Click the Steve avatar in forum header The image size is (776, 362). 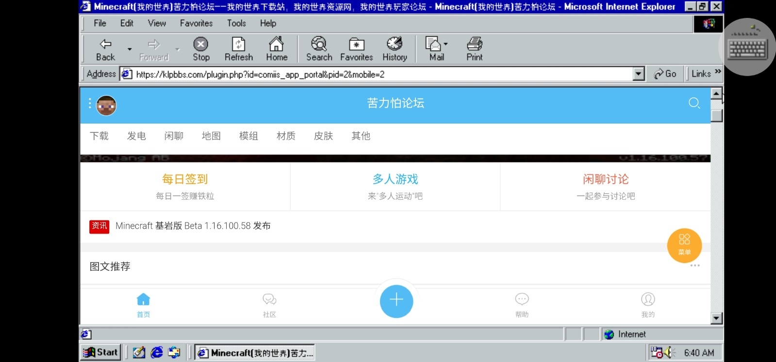[x=106, y=105]
